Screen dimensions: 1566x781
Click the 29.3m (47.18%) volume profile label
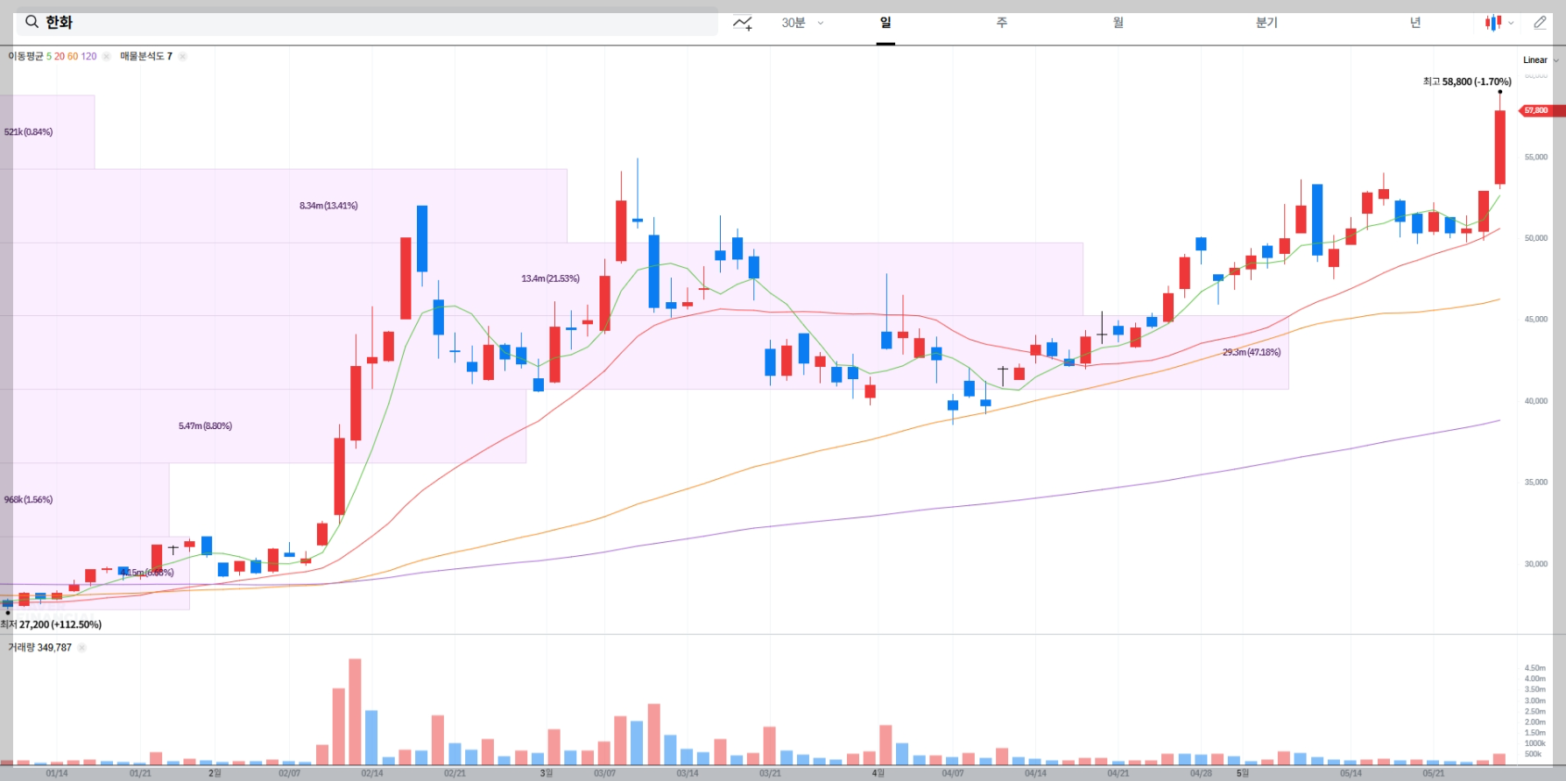point(1252,352)
